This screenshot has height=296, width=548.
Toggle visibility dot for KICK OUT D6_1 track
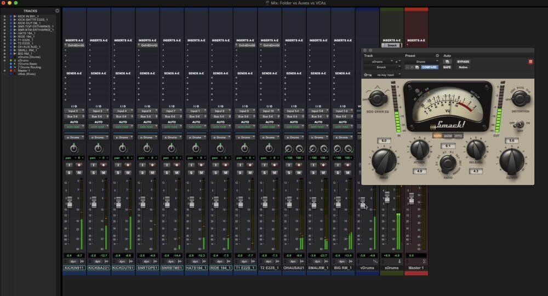[x=4, y=23]
